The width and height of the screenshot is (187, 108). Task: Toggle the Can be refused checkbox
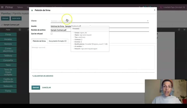52,34
